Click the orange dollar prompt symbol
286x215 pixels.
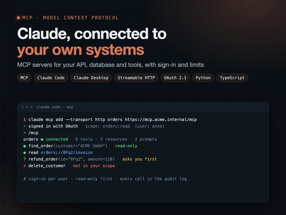pyautogui.click(x=25, y=119)
